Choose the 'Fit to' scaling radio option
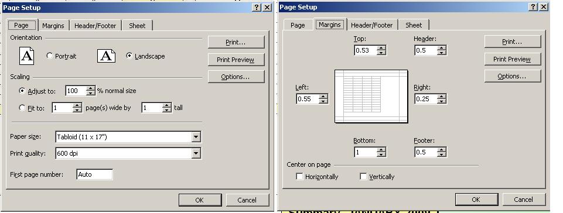Screen dimensions: 563x213 tap(22, 108)
